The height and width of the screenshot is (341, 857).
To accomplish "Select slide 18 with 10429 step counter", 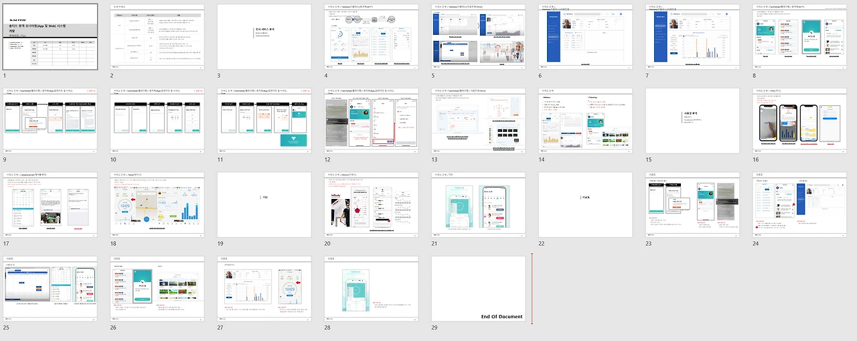I will click(x=157, y=204).
